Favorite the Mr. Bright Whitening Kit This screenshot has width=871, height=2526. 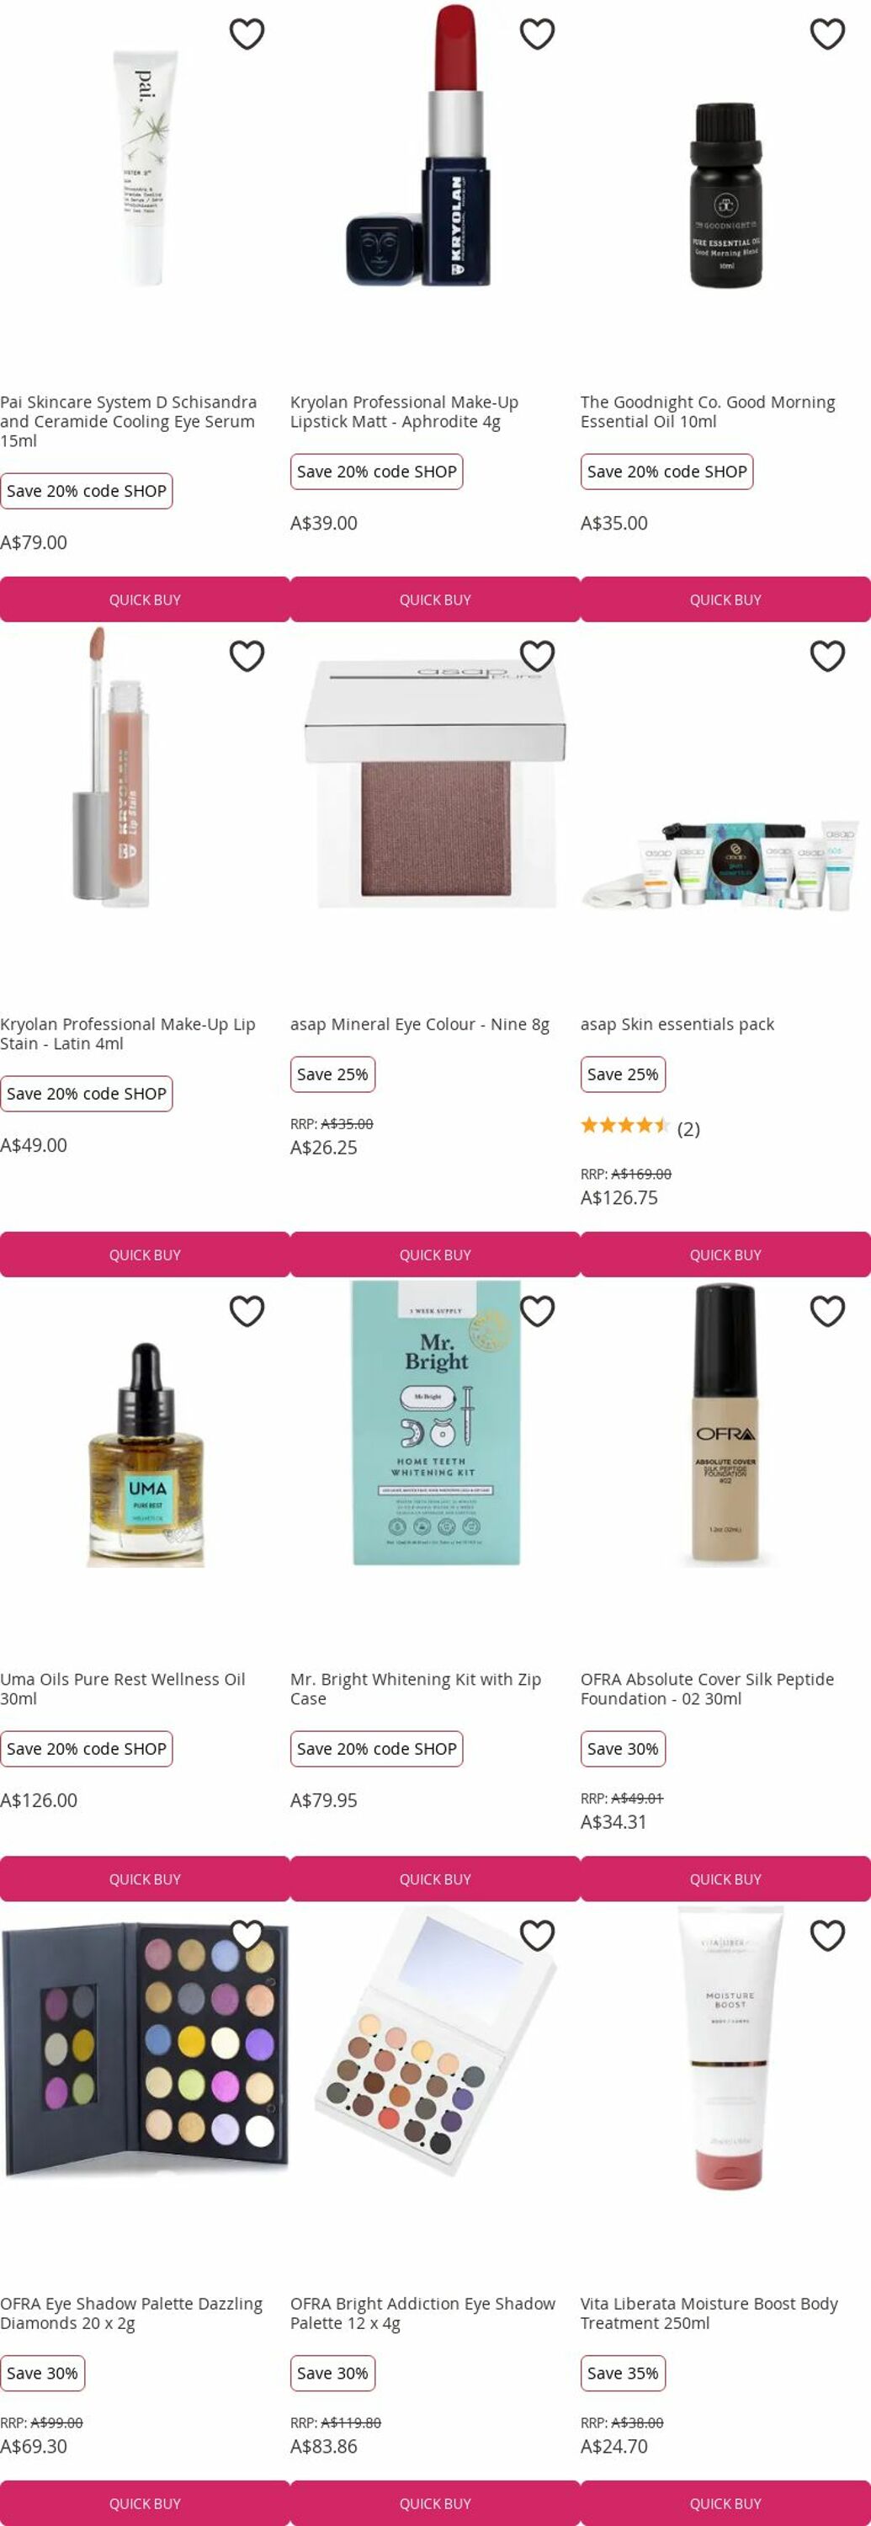(537, 1311)
